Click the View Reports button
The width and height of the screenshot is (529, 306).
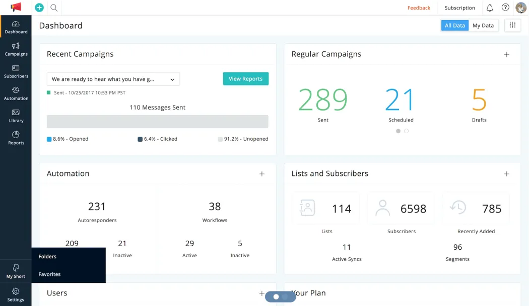coord(245,79)
